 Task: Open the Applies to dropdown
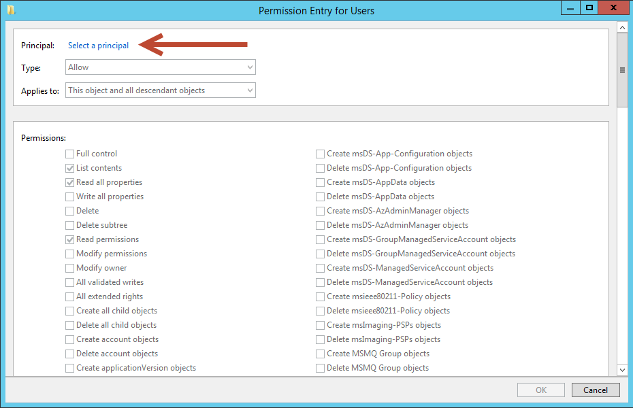(x=160, y=90)
